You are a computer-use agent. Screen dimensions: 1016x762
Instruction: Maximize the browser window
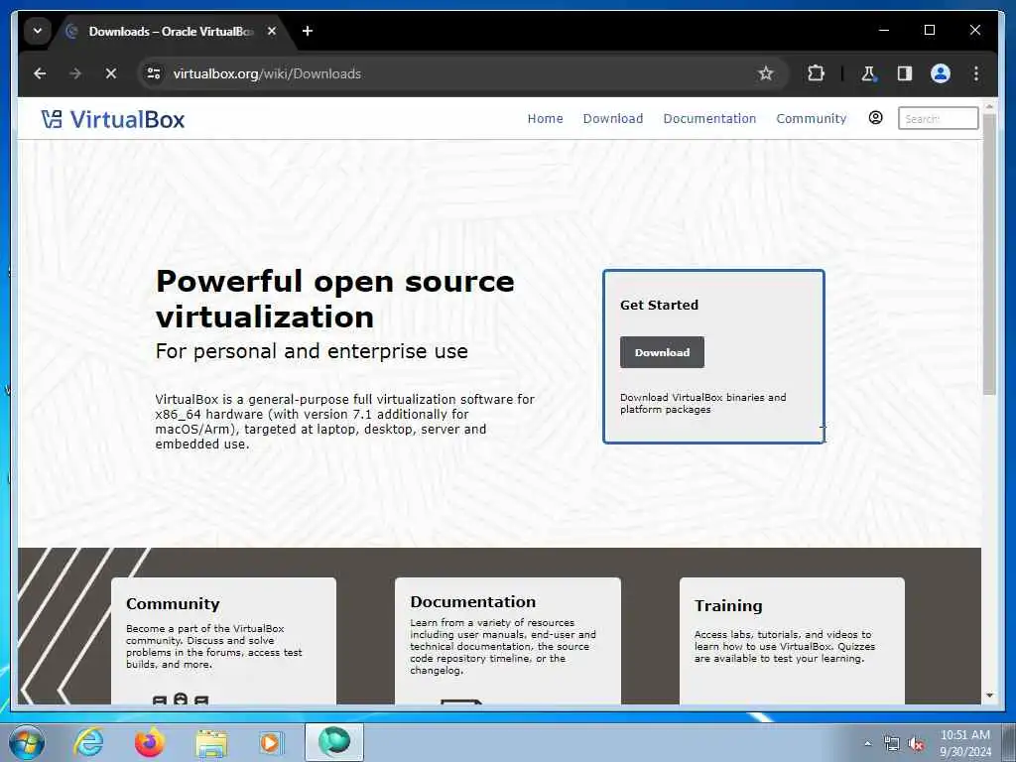(x=929, y=30)
